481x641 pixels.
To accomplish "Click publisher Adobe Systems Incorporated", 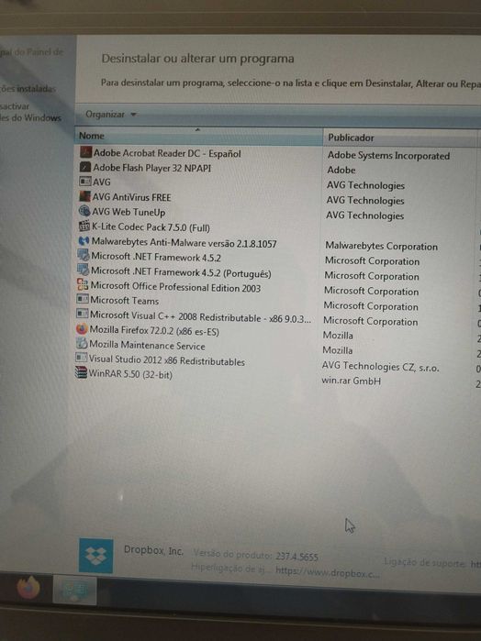I will [x=388, y=156].
